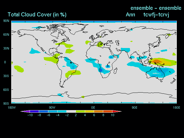
Task: Click the 'ensemble - ensemble' heading
Action: click(x=156, y=8)
